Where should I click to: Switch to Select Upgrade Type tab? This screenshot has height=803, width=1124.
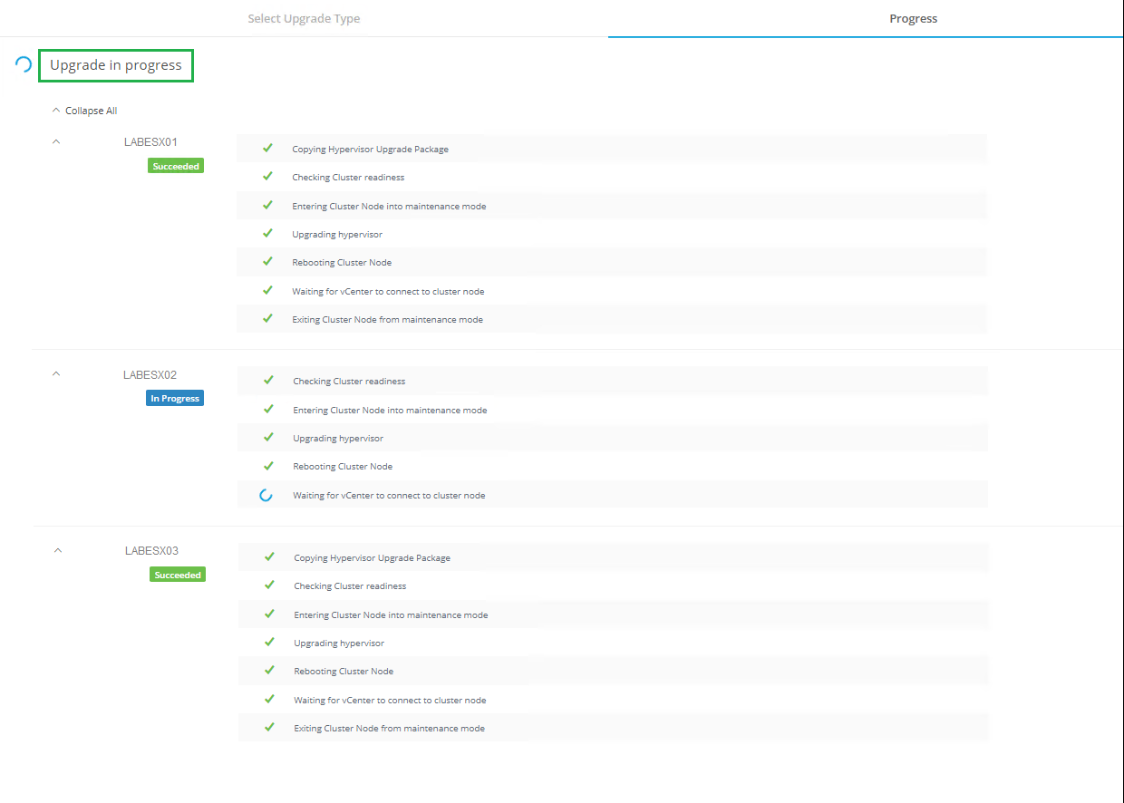(304, 18)
